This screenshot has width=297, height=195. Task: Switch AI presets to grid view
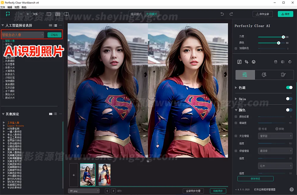tap(50, 25)
